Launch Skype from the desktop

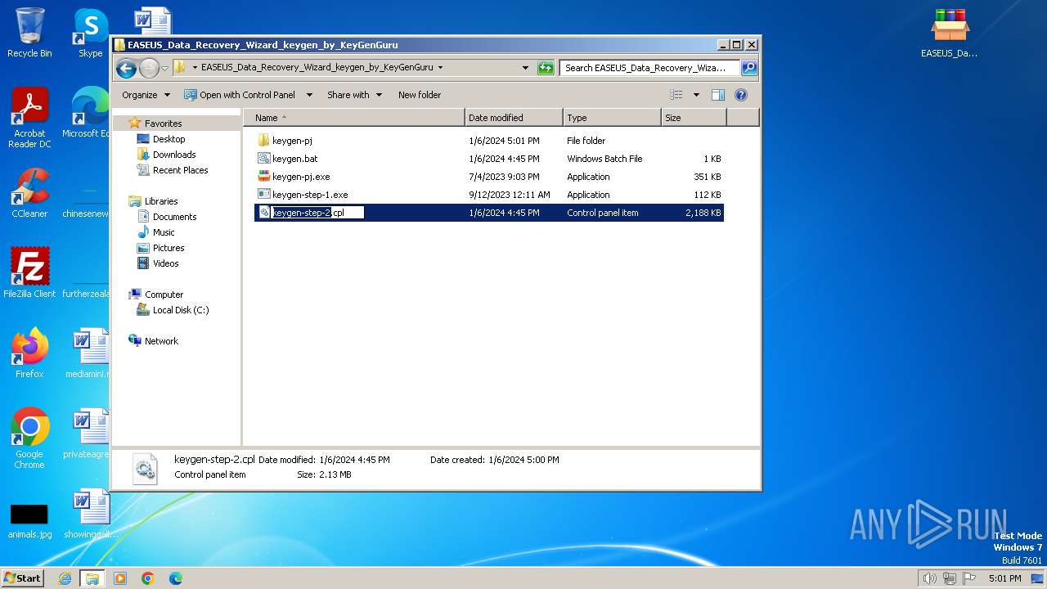pyautogui.click(x=90, y=33)
